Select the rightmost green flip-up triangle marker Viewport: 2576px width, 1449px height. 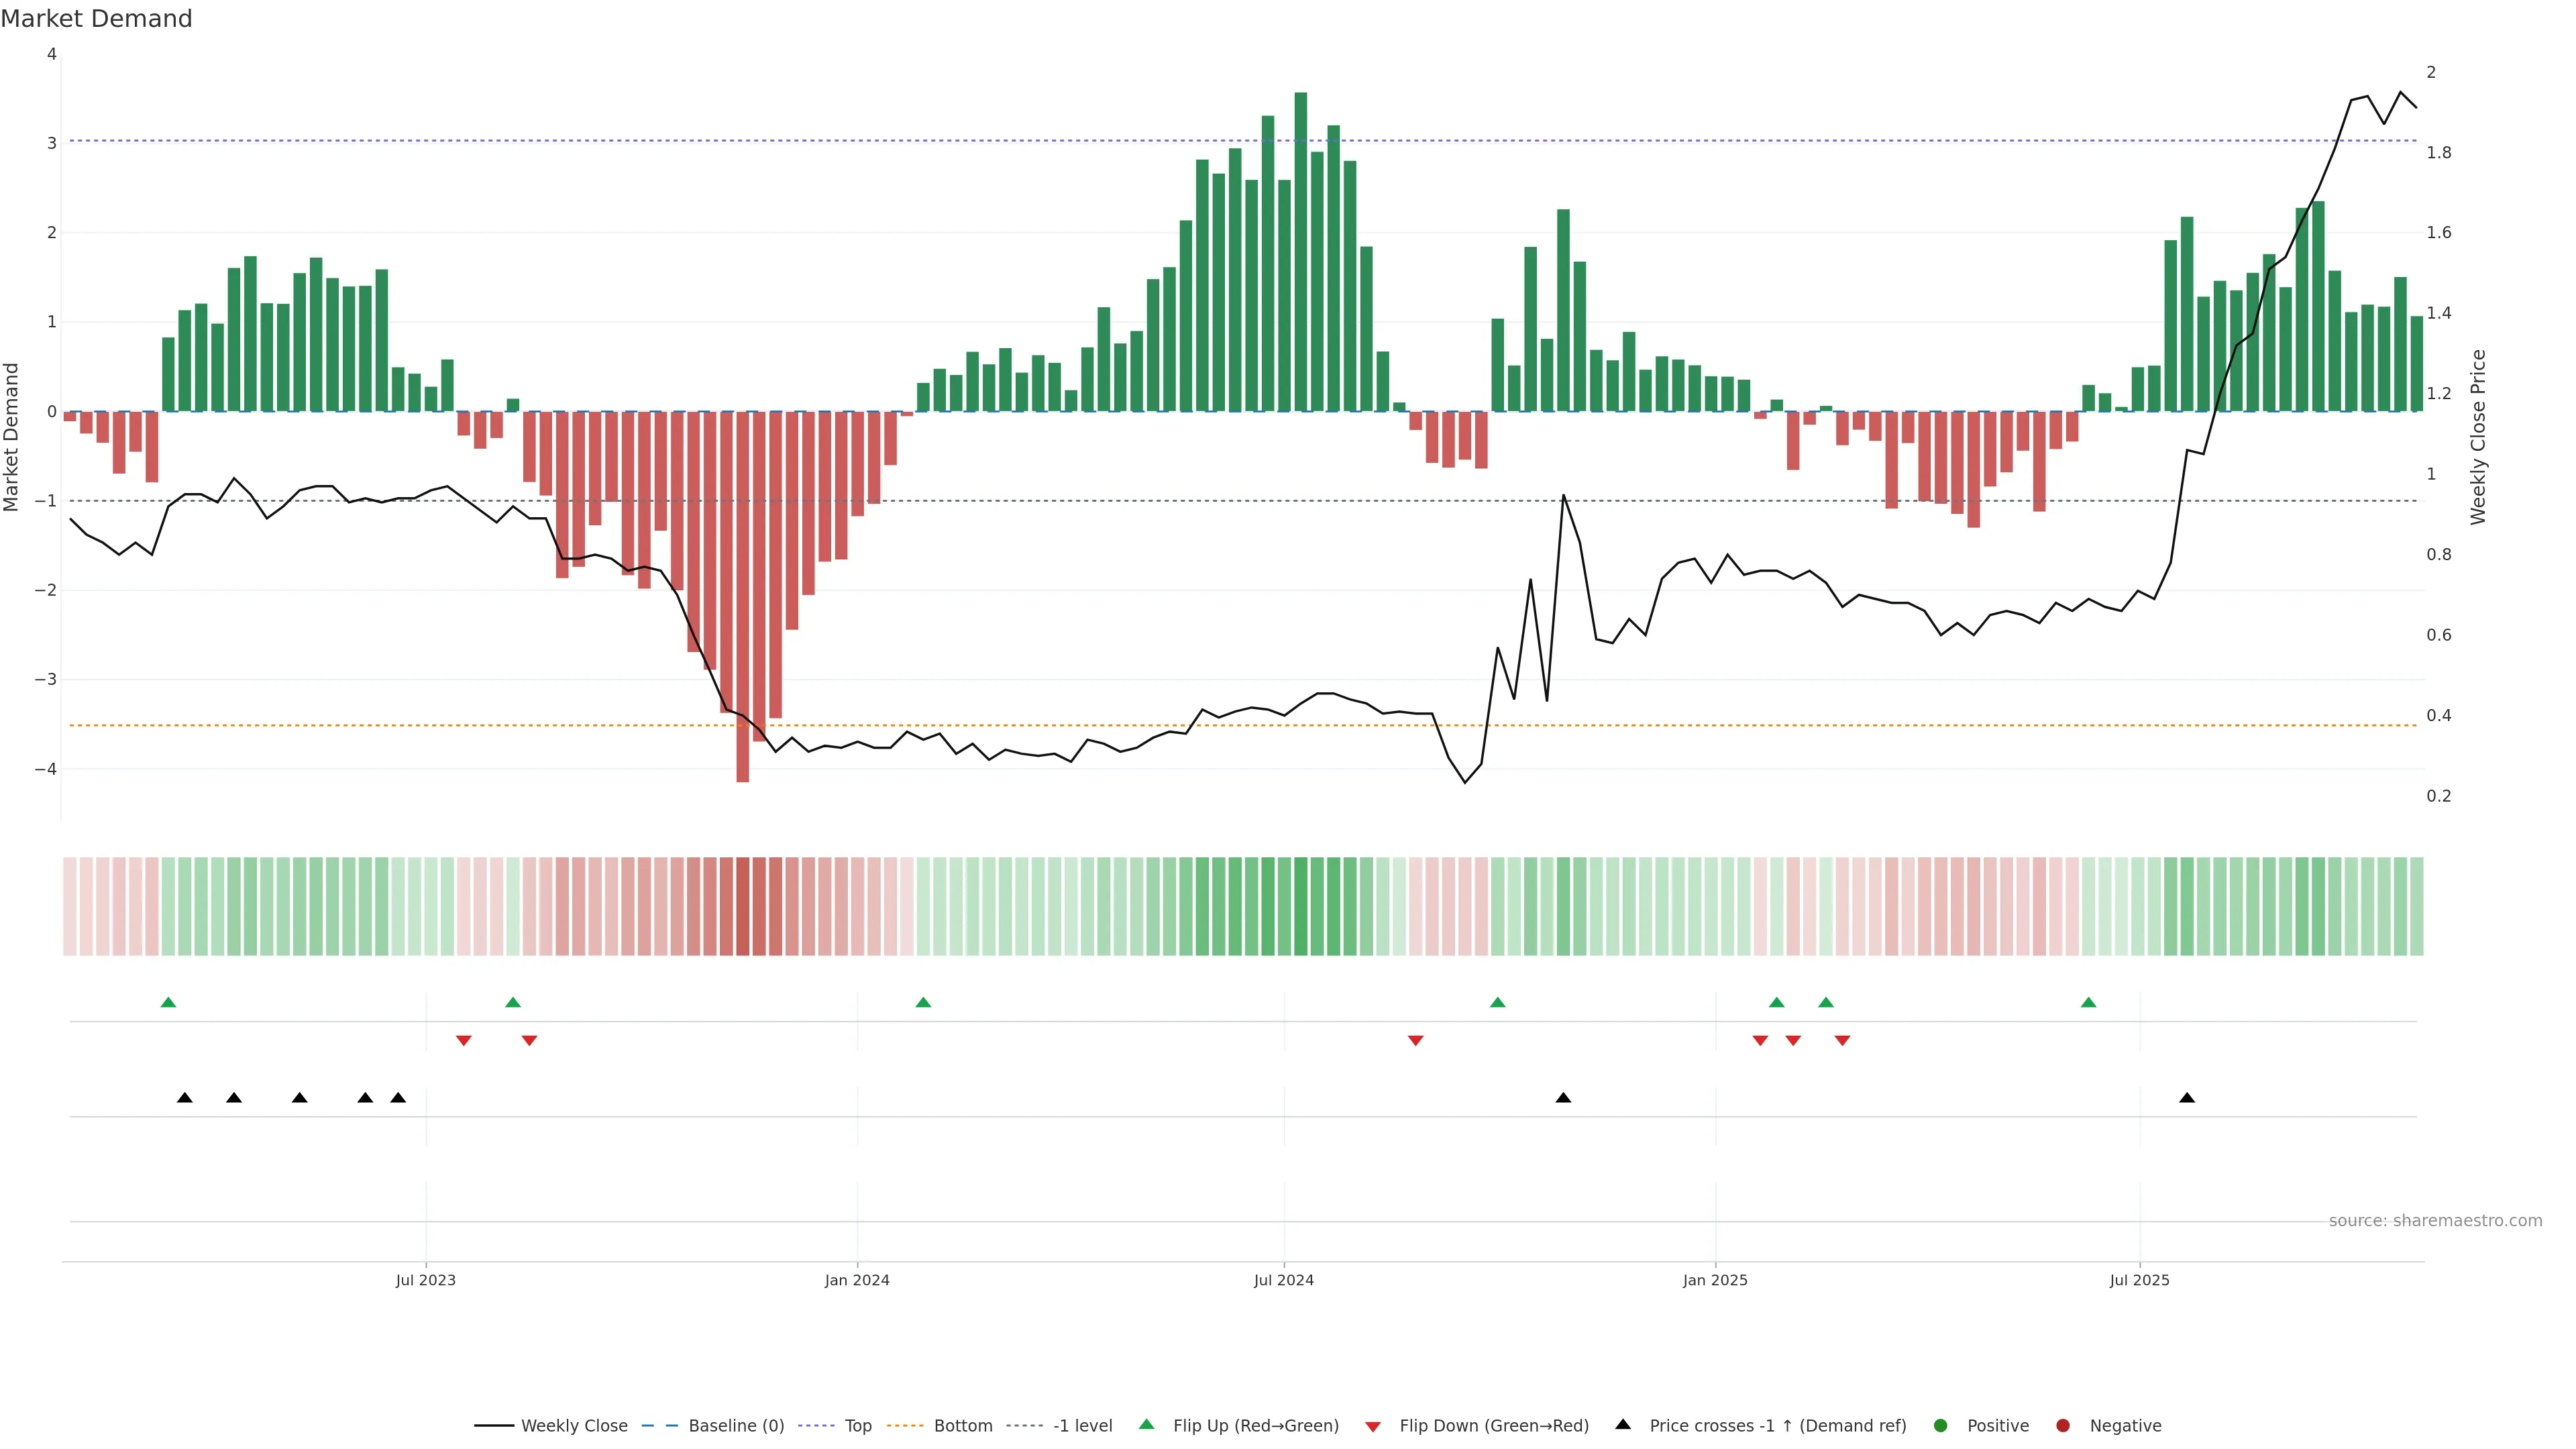[2088, 1002]
